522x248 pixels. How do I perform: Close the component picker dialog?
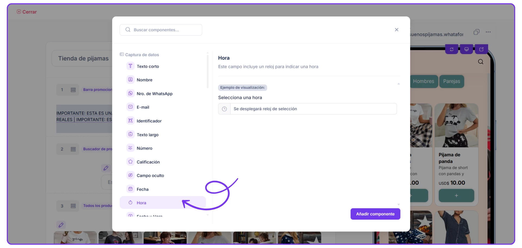coord(396,30)
